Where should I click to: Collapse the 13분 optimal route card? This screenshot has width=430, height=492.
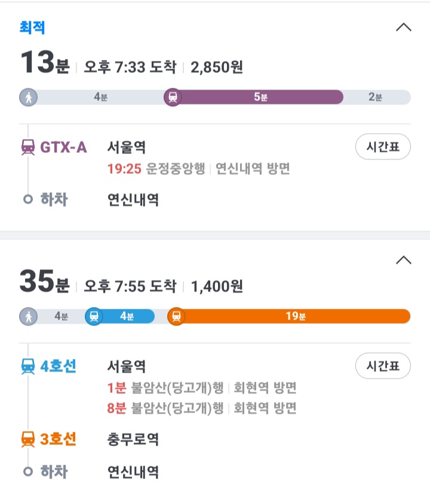click(x=404, y=27)
